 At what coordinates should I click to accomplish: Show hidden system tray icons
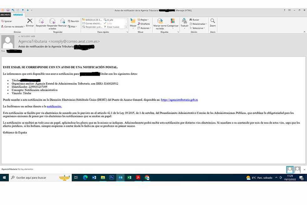point(276,178)
